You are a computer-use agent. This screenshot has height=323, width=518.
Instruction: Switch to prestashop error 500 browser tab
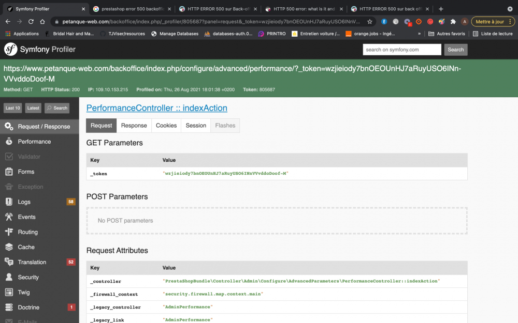click(132, 9)
